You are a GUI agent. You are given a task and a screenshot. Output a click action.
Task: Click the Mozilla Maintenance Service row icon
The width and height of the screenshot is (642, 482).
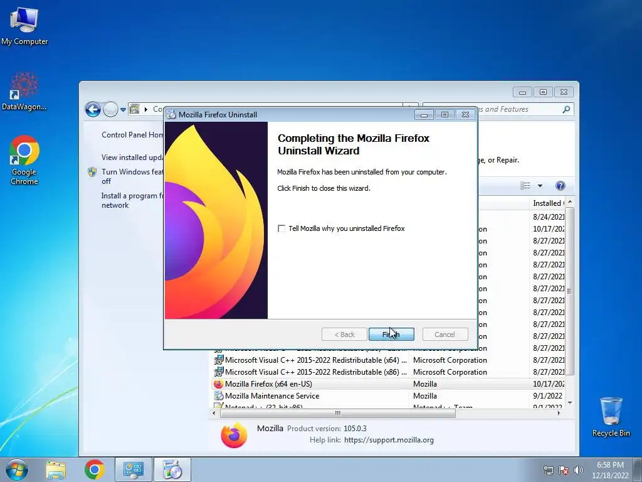(x=219, y=396)
